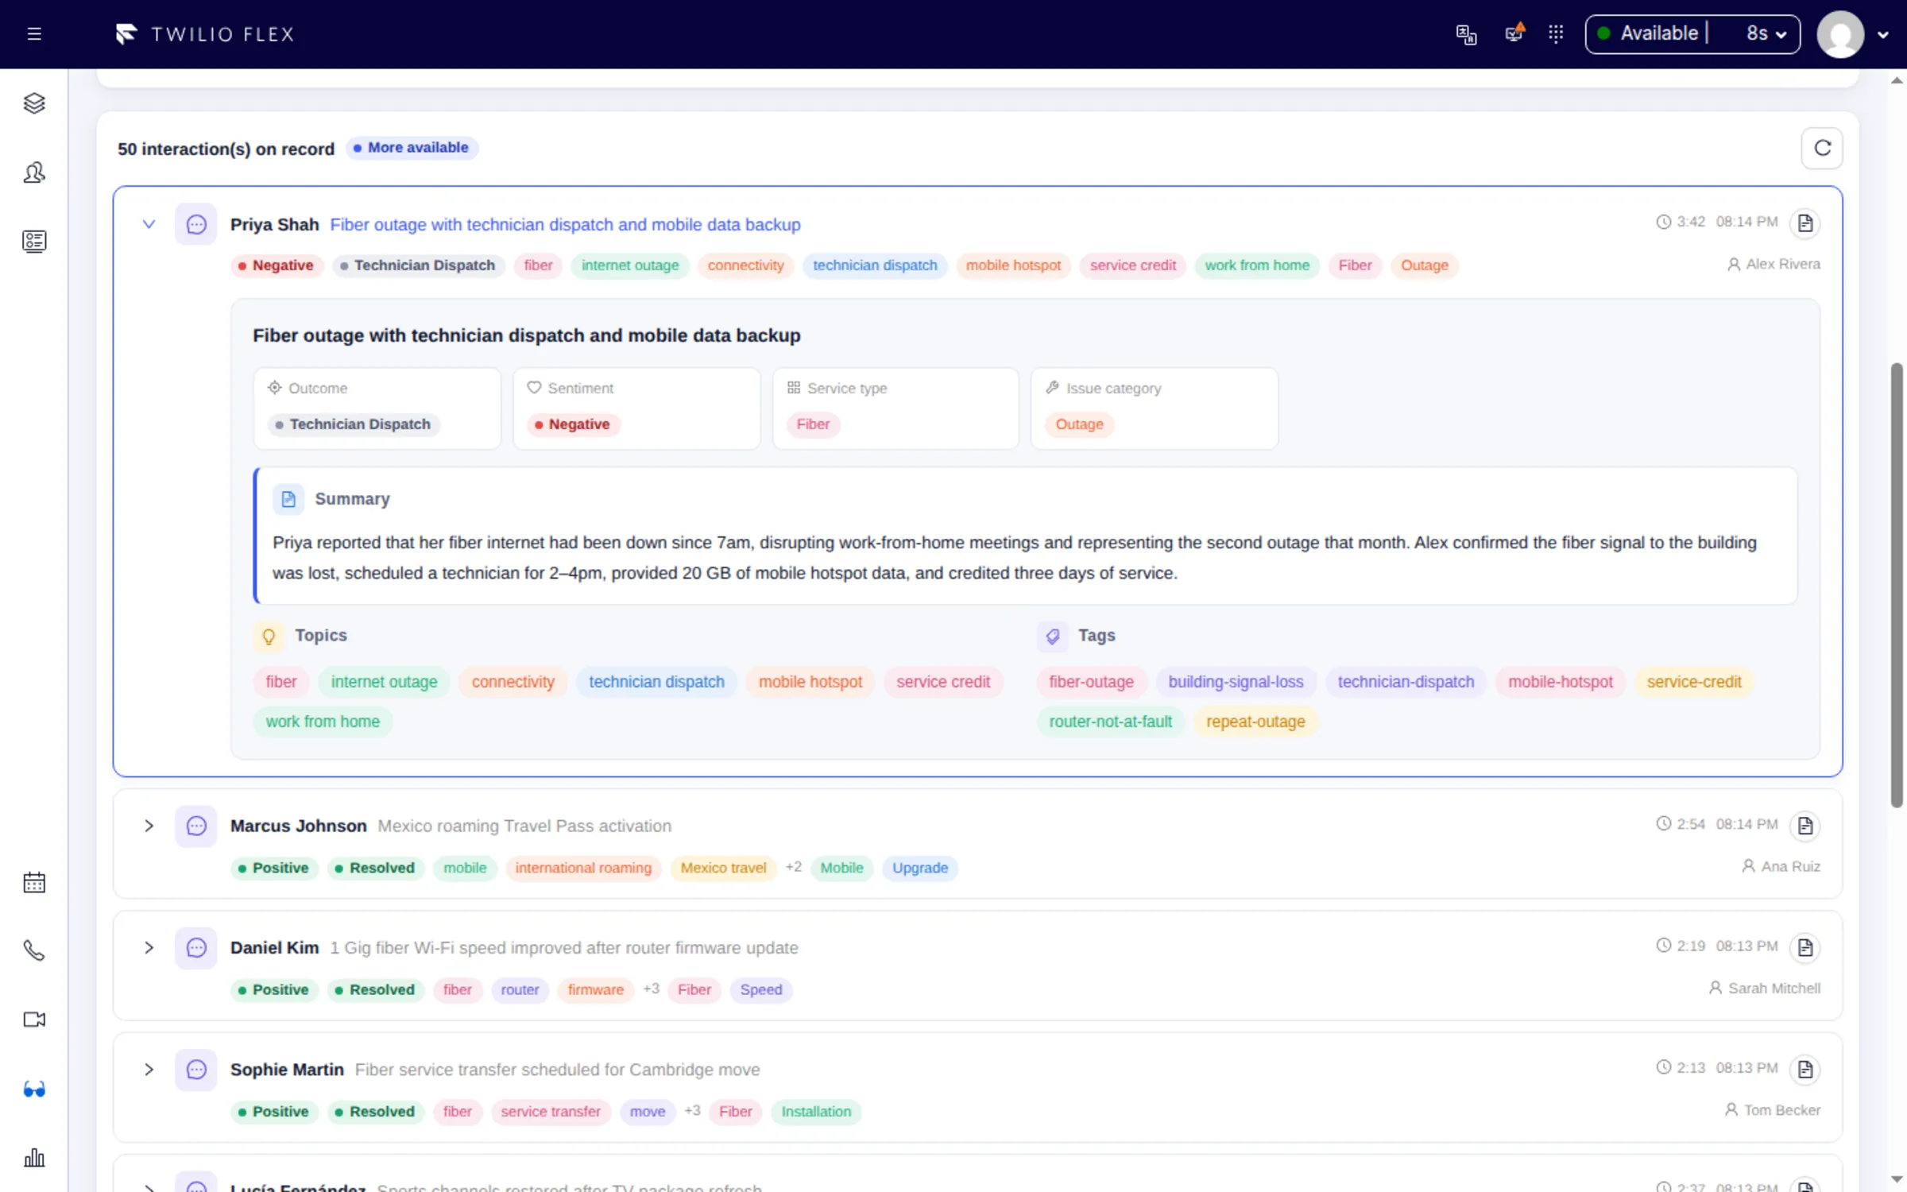Screen dimensions: 1907x1192
Task: Select the glasses insights sidebar icon
Action: click(x=34, y=1089)
